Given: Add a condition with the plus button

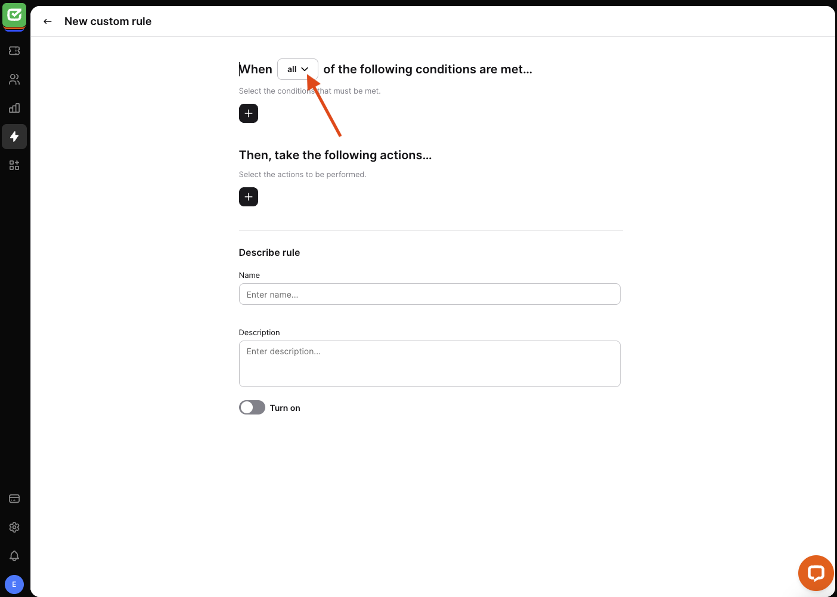Looking at the screenshot, I should tap(249, 113).
